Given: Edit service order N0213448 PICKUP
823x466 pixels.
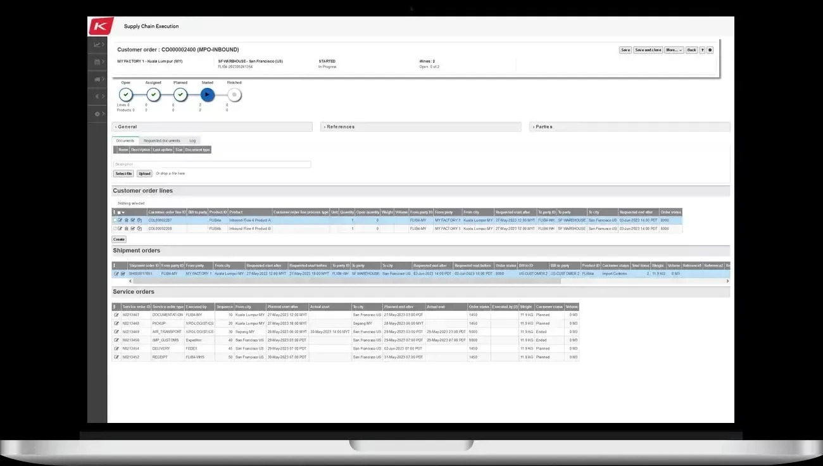Looking at the screenshot, I should [116, 323].
